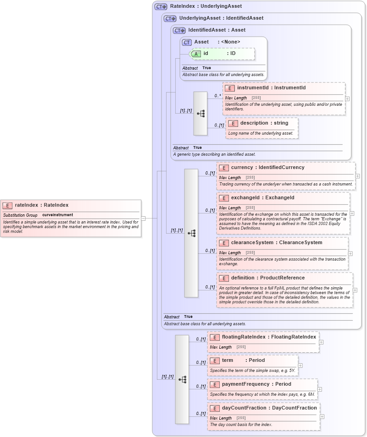367x437 pixels.
Task: Select the sequence compositor icon near paymentFrequency group
Action: [182, 379]
